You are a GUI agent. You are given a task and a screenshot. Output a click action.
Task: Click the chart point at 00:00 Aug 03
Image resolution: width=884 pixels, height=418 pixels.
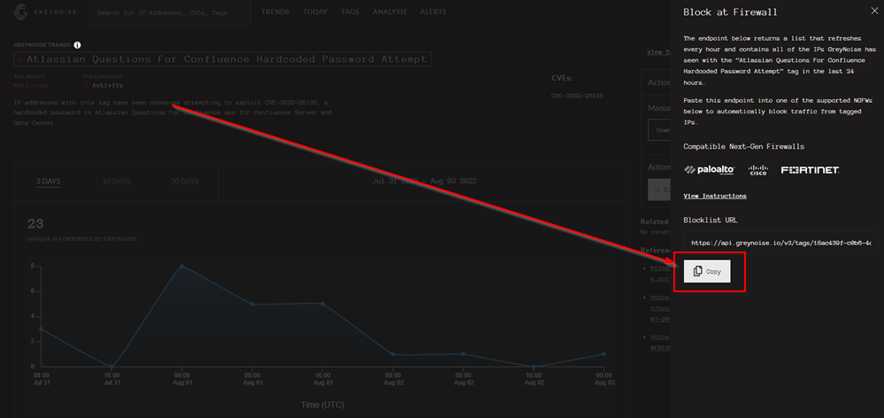point(603,354)
